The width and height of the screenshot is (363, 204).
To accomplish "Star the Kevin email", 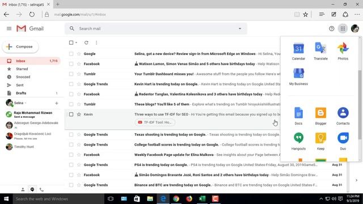I will coord(79,114).
